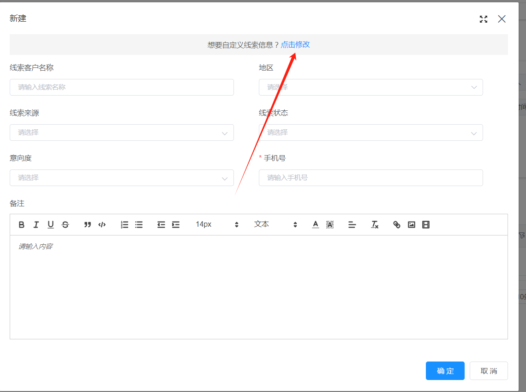Insert a blockquote with the quote icon
This screenshot has width=526, height=392.
tap(87, 225)
